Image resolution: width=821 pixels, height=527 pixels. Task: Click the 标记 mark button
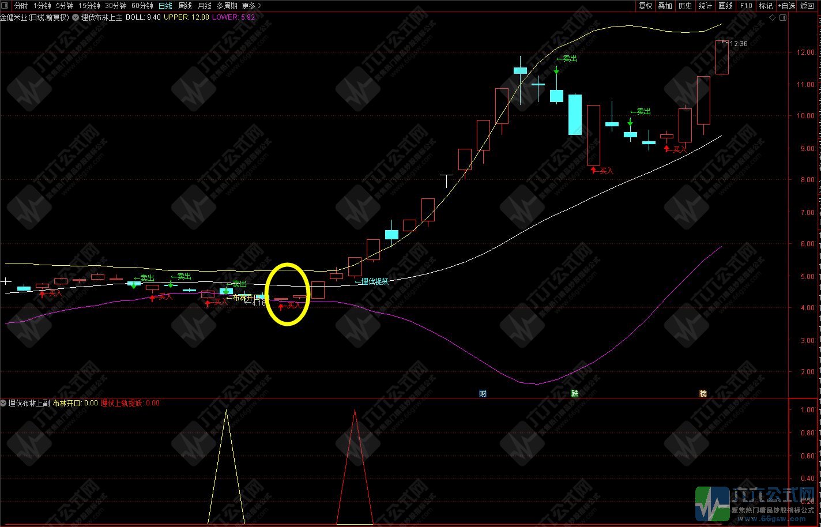766,6
